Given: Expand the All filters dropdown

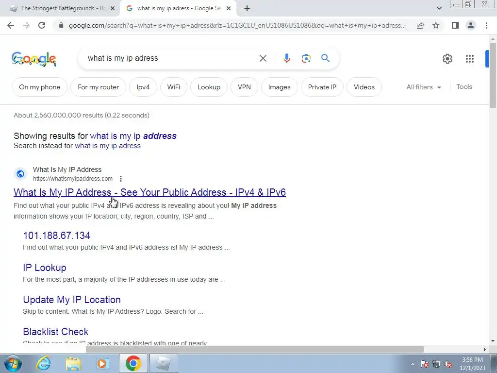Looking at the screenshot, I should pyautogui.click(x=423, y=87).
